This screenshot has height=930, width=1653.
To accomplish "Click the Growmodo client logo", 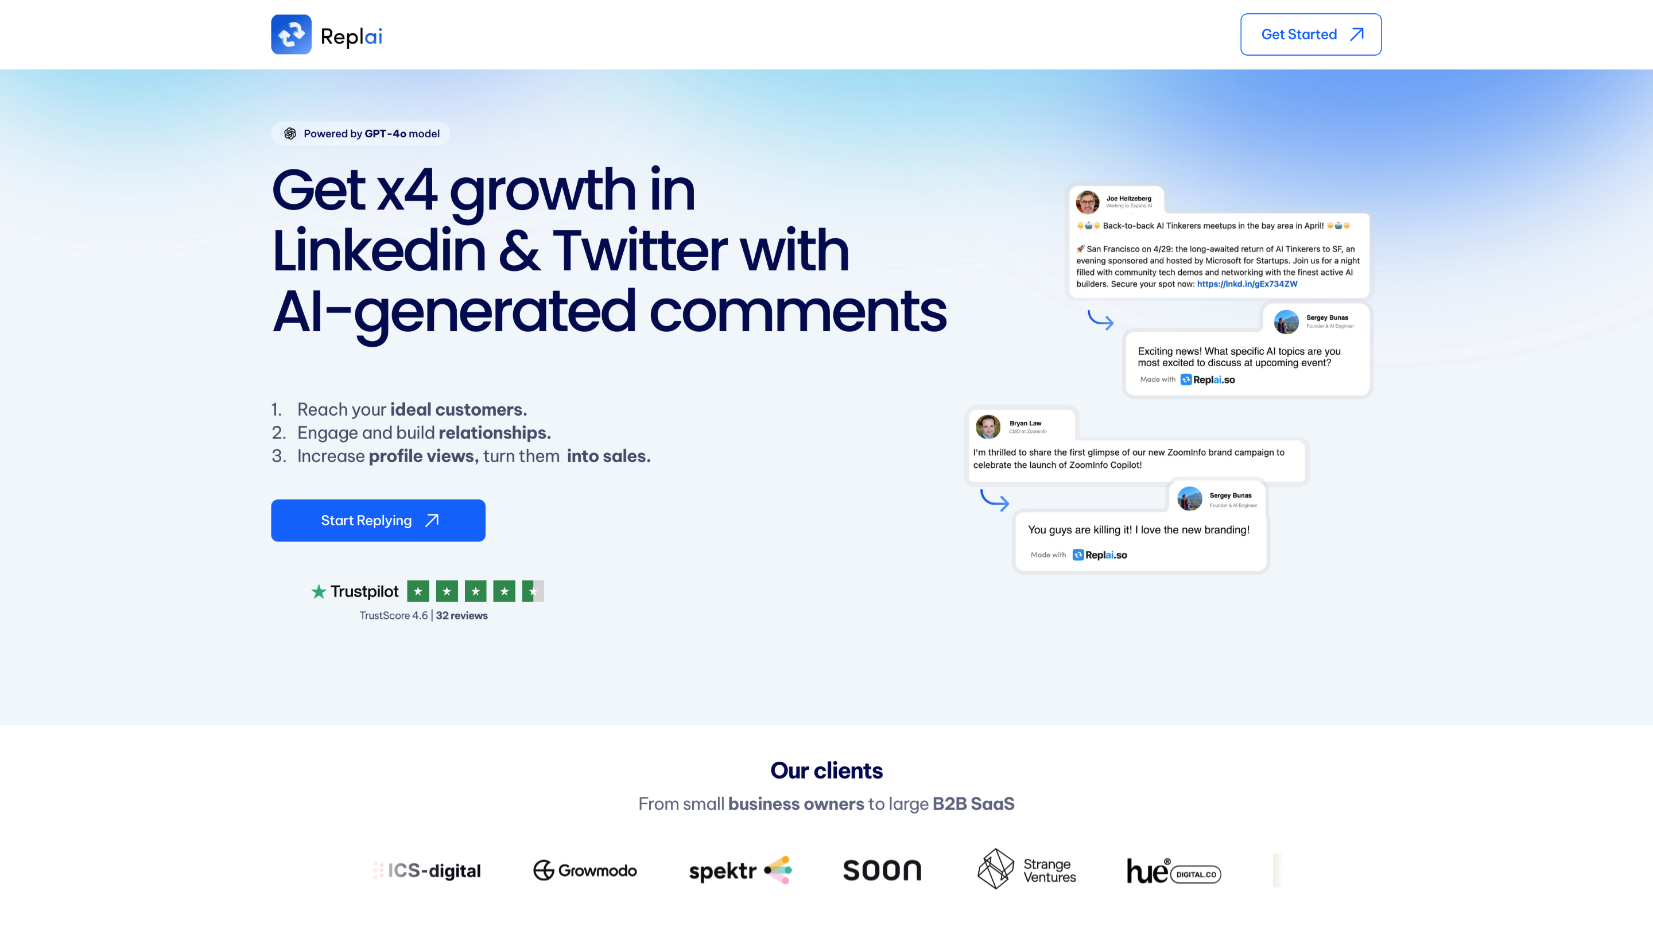I will (585, 870).
